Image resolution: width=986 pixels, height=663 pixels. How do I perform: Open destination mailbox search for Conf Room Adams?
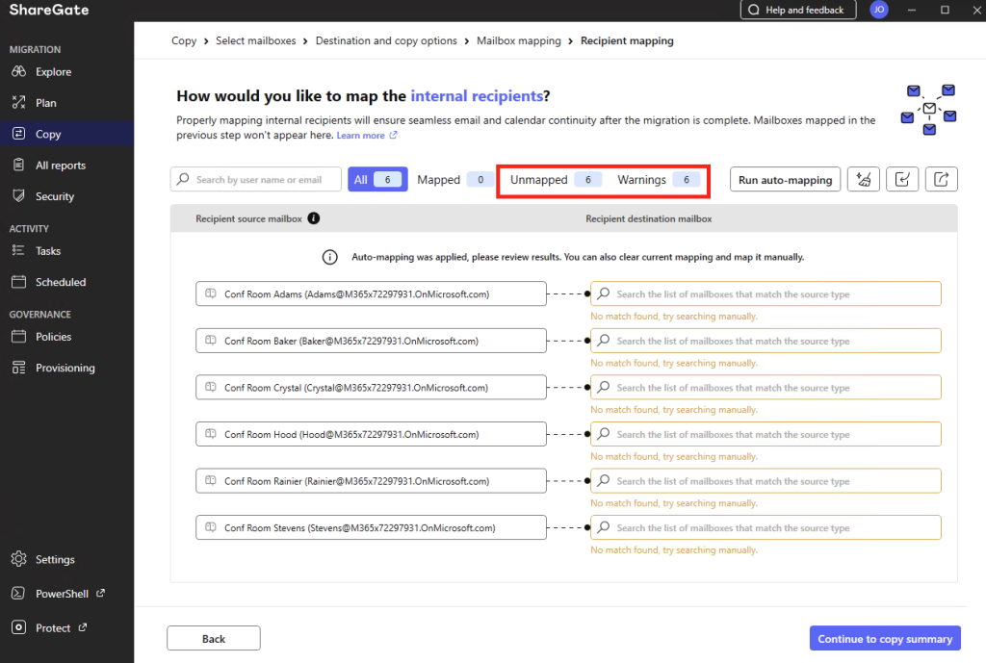(x=765, y=293)
